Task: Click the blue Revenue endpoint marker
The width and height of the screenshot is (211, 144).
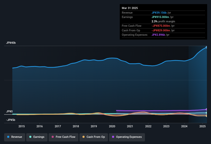Action: pyautogui.click(x=207, y=47)
